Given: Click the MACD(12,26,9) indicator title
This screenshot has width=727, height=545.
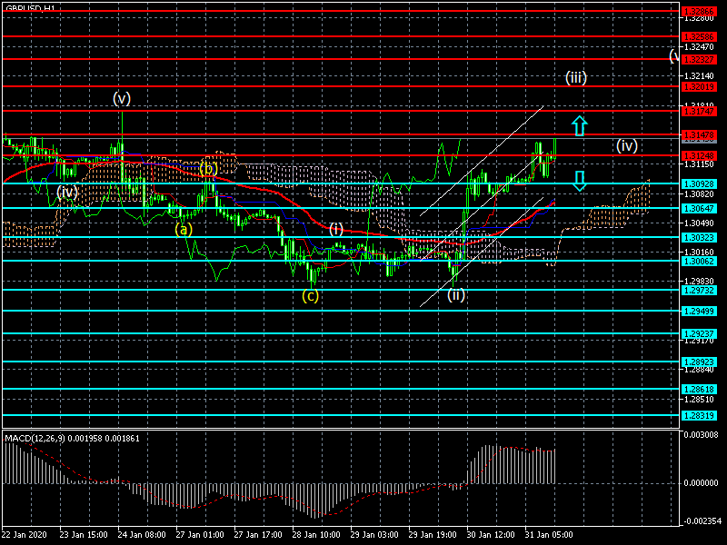Looking at the screenshot, I should 33,439.
